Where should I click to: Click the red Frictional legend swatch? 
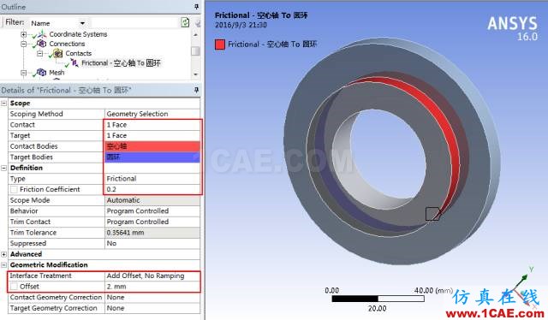[220, 44]
